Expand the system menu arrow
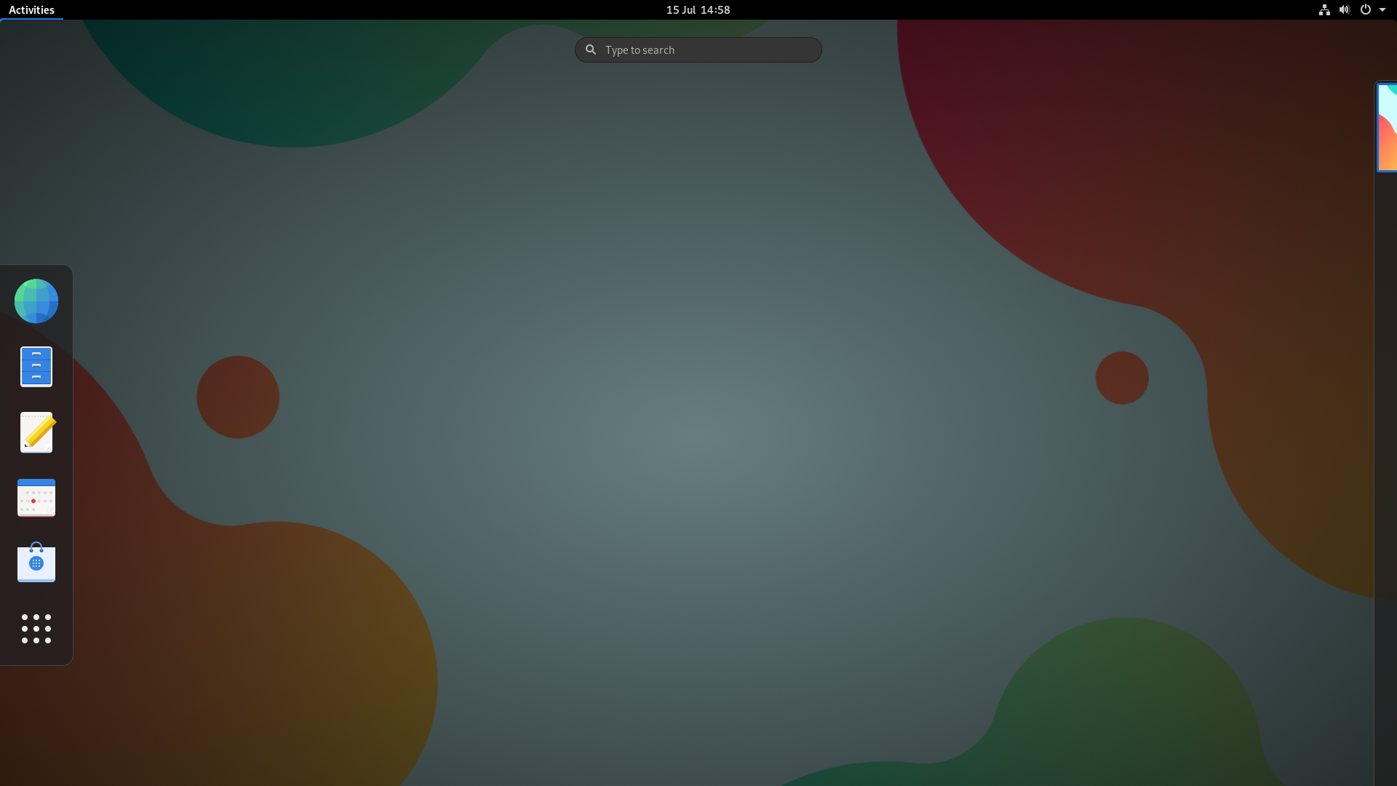 pos(1382,9)
